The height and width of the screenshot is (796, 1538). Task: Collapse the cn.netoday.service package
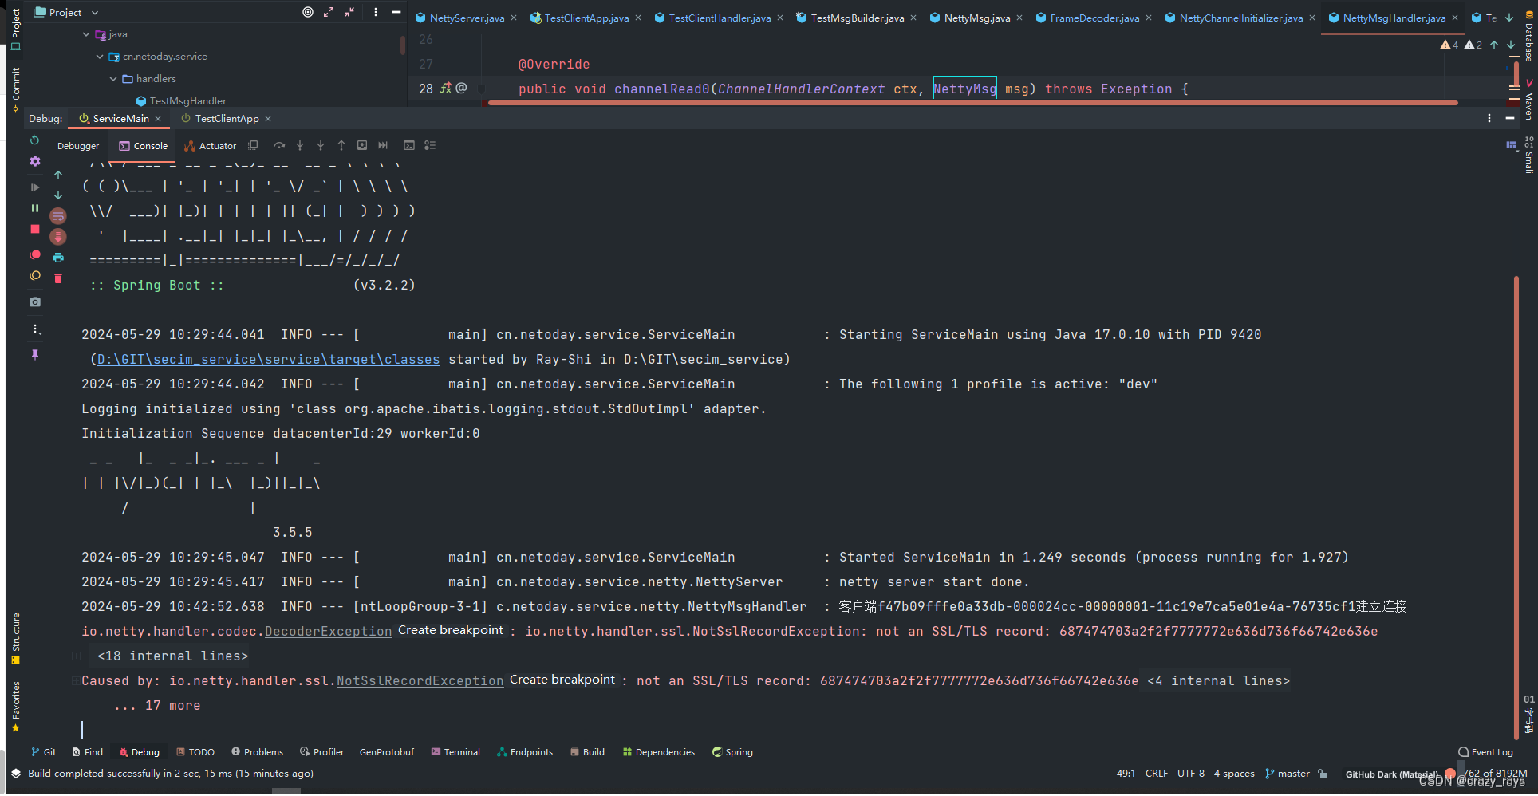(x=100, y=57)
